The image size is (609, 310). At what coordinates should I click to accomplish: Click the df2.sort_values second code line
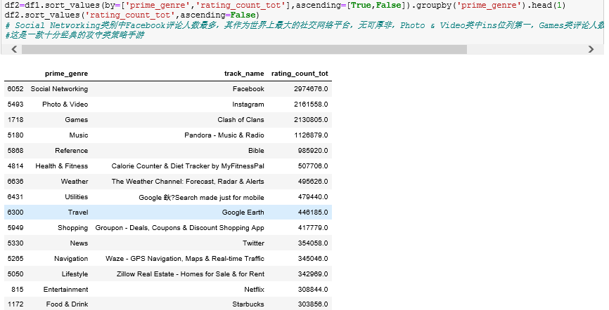click(132, 15)
